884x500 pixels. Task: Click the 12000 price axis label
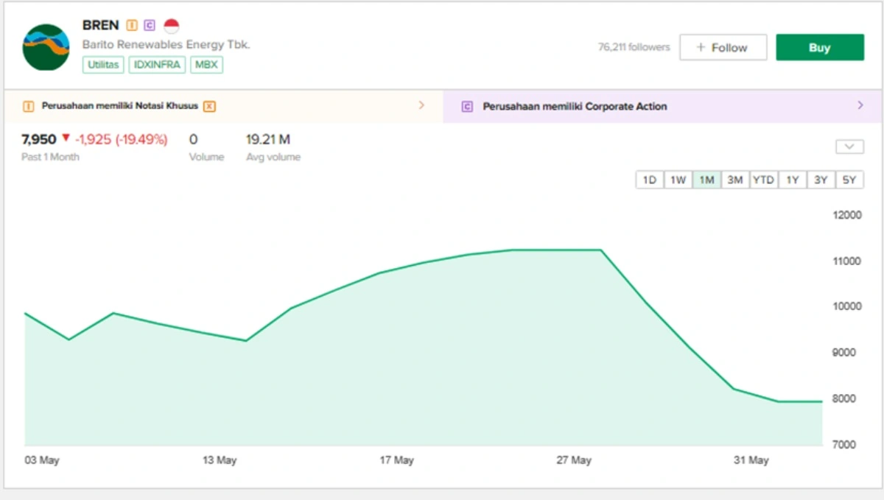tap(847, 215)
